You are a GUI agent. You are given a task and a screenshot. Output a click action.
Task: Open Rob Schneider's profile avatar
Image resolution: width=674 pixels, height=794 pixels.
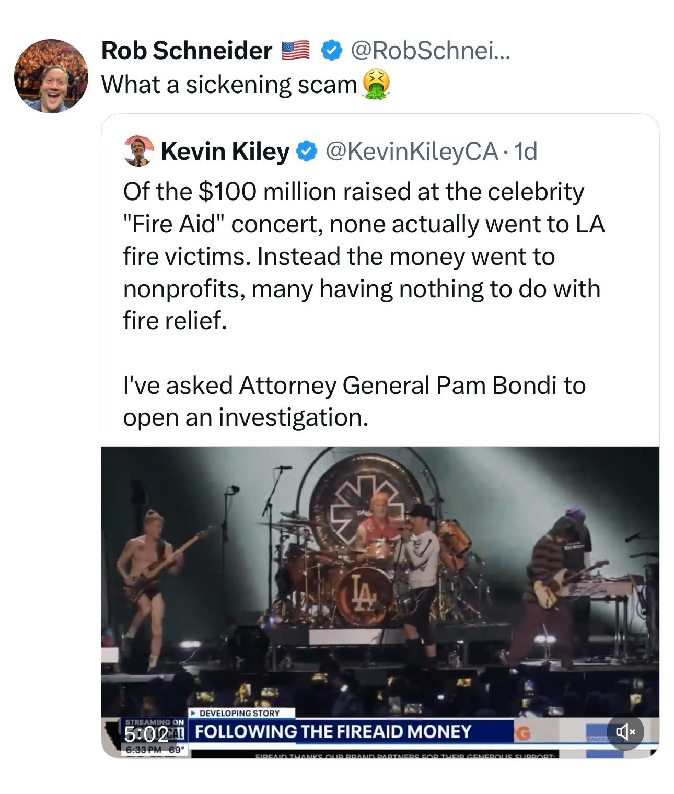point(51,76)
